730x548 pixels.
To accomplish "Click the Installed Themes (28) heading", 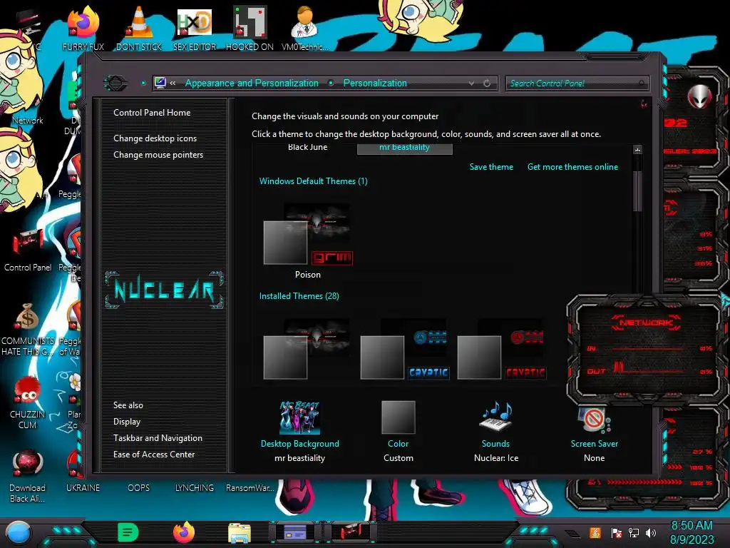I will [299, 296].
